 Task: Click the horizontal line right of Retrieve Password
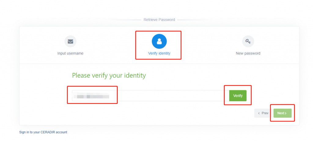point(194,20)
